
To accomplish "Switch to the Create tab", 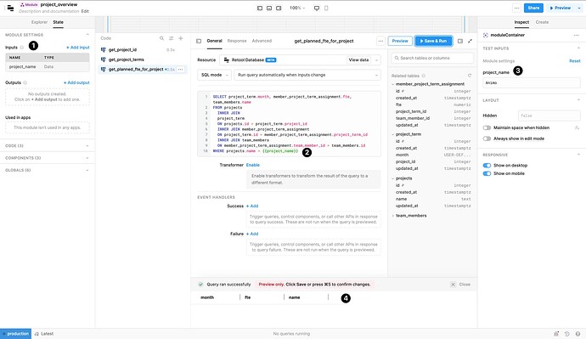I will (x=542, y=22).
